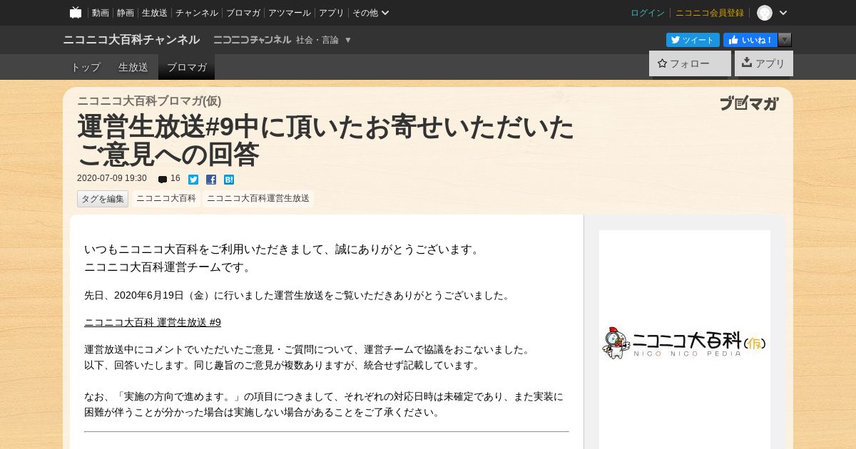Click the article title heading
Viewport: 856px width, 449px height.
coord(326,140)
